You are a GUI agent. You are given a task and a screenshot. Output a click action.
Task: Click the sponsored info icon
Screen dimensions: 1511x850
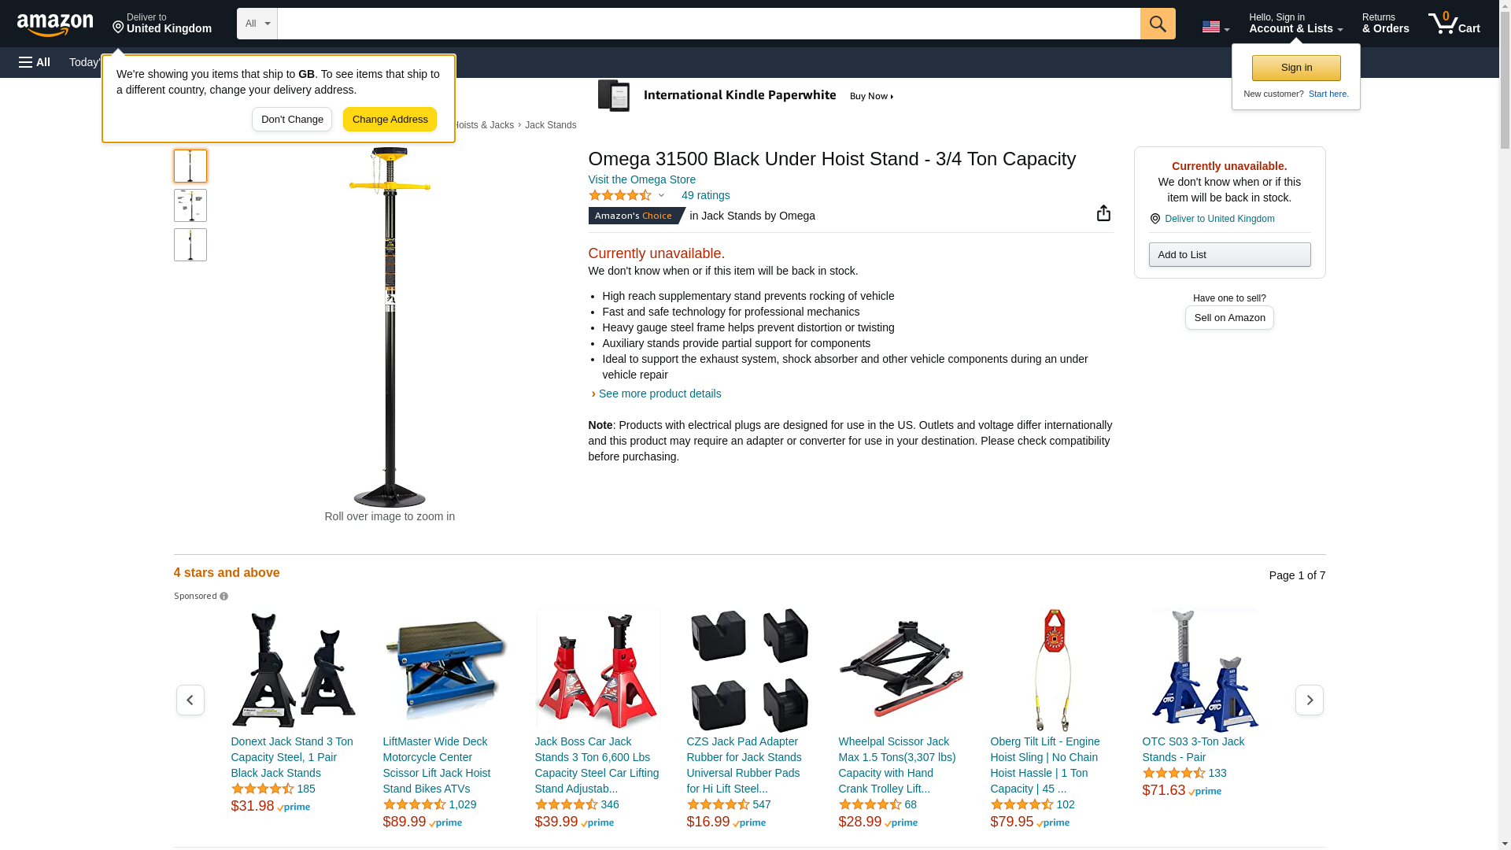click(x=224, y=597)
